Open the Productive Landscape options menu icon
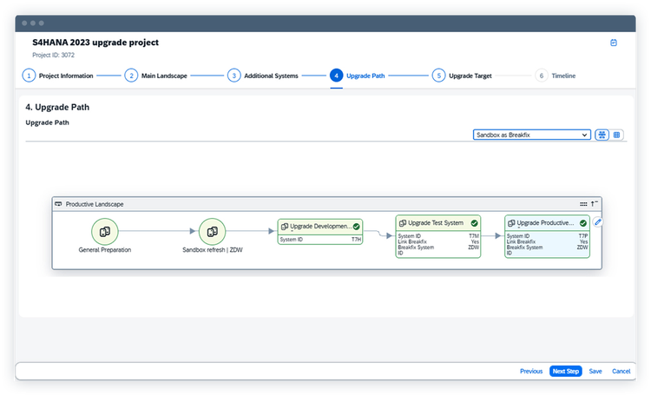Screen dimensions: 651x396 tap(583, 204)
